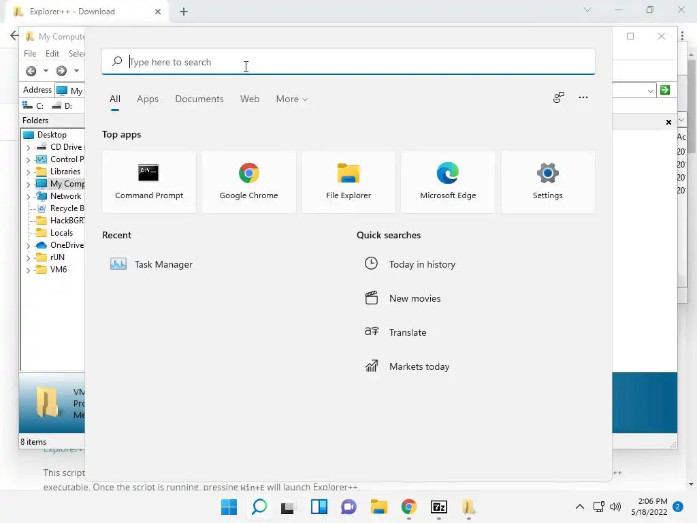Switch to Explorer++ on the taskbar
697x523 pixels.
[x=468, y=507]
